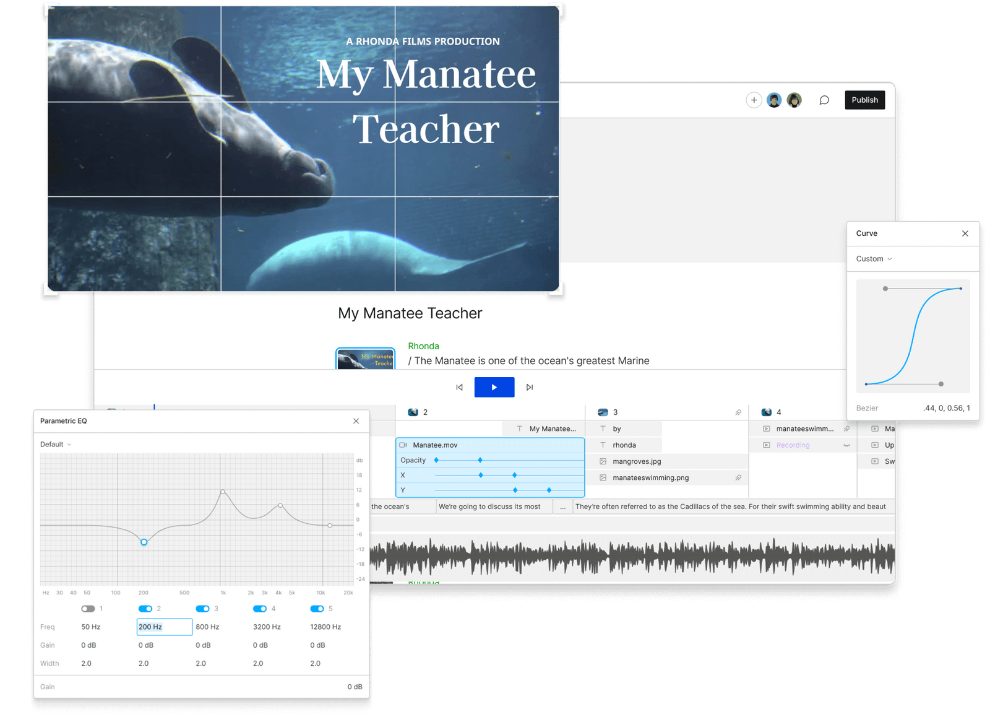
Task: Click the Publish button
Action: 864,100
